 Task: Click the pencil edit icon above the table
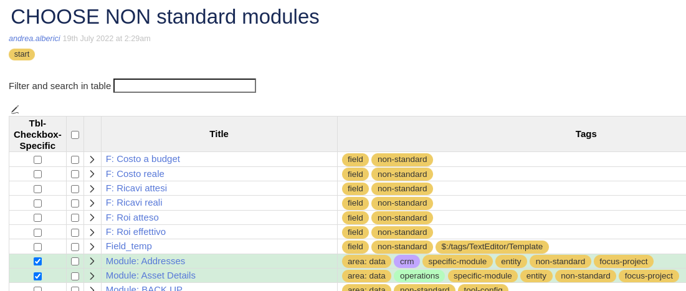point(16,110)
